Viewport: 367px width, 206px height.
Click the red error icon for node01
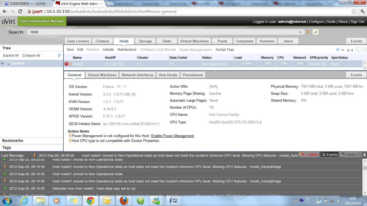[x=66, y=64]
